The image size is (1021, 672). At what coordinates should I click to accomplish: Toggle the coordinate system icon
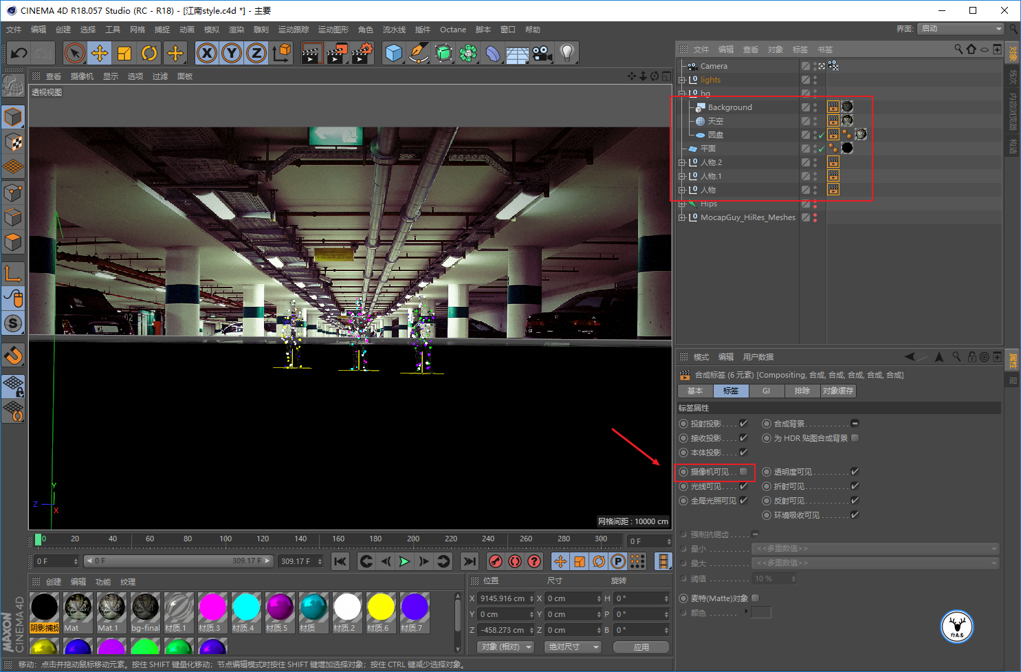pos(281,53)
